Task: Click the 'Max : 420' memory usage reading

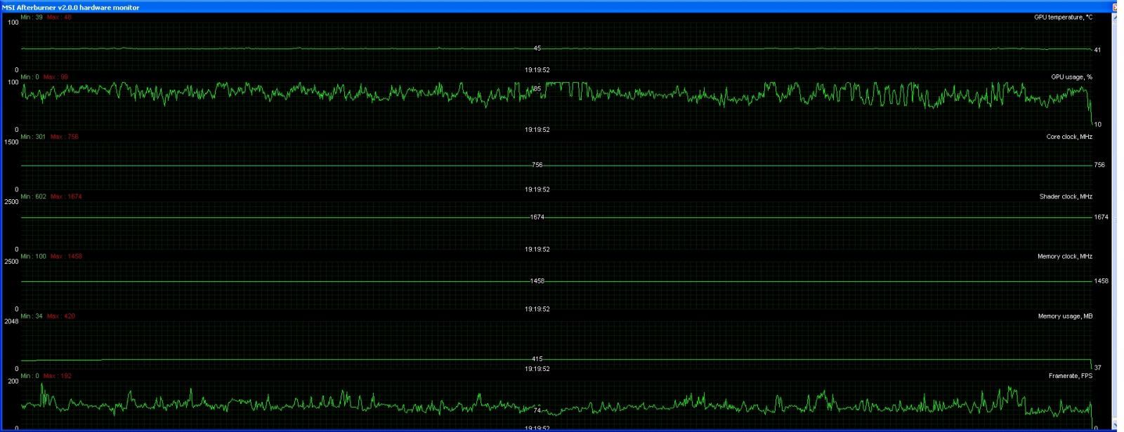Action: [61, 316]
